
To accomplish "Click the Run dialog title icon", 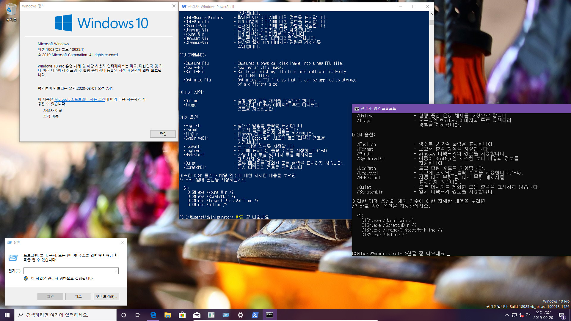I will pos(10,242).
